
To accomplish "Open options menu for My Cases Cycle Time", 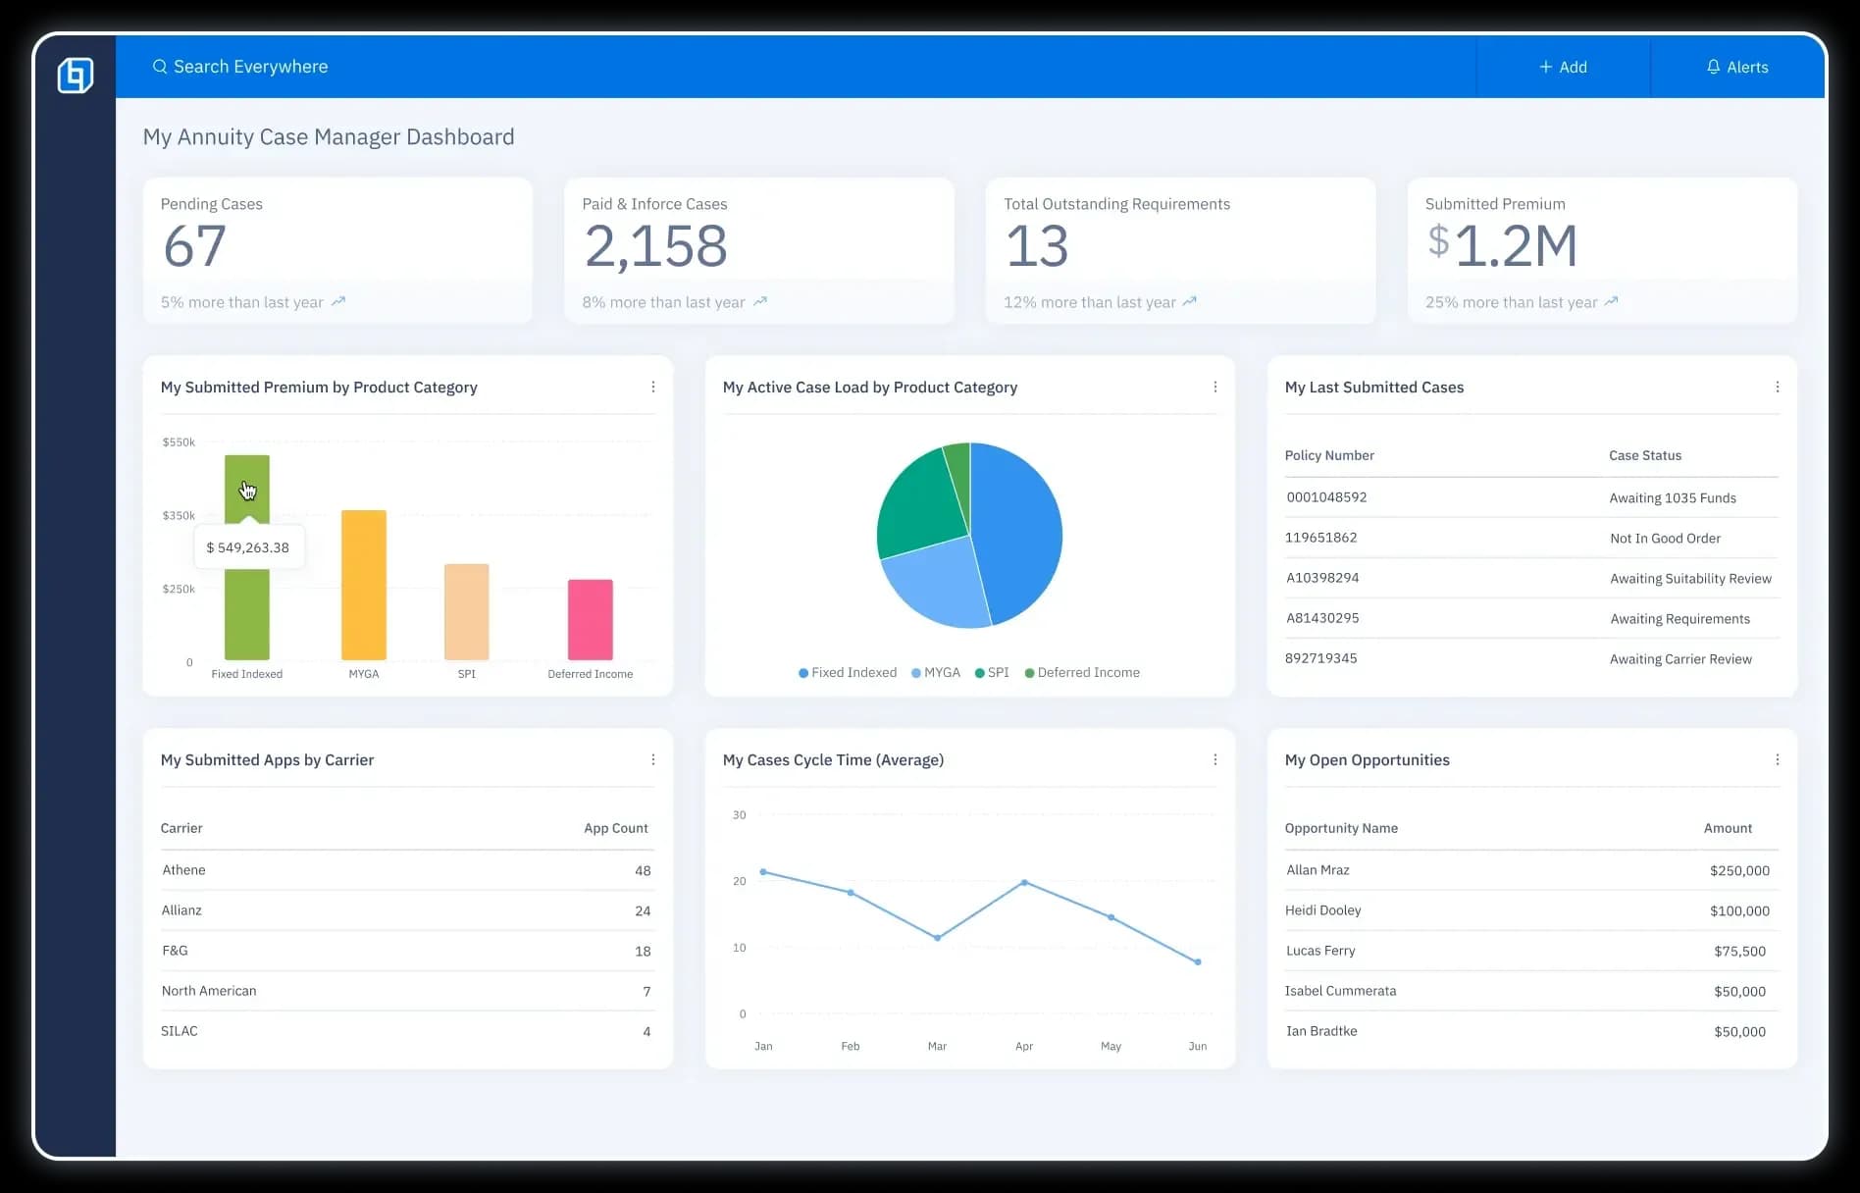I will [1214, 760].
